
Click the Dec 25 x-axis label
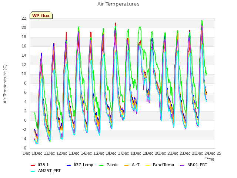click(x=215, y=153)
